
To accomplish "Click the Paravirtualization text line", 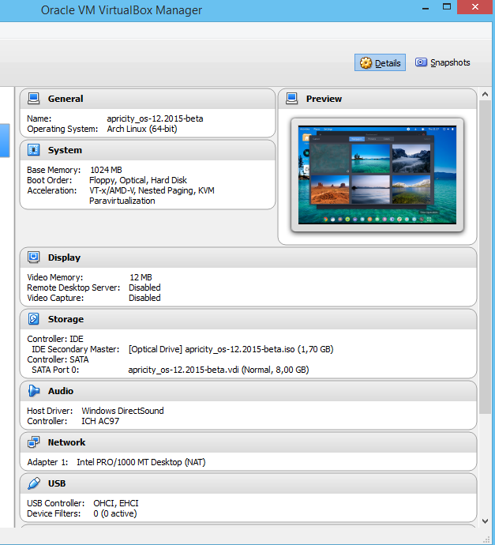I will [122, 201].
